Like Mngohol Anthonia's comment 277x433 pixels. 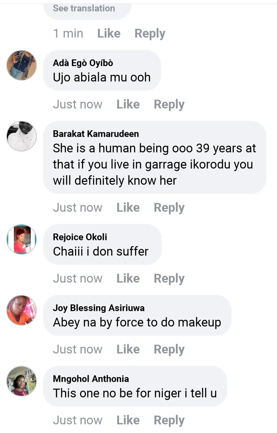pyautogui.click(x=128, y=420)
